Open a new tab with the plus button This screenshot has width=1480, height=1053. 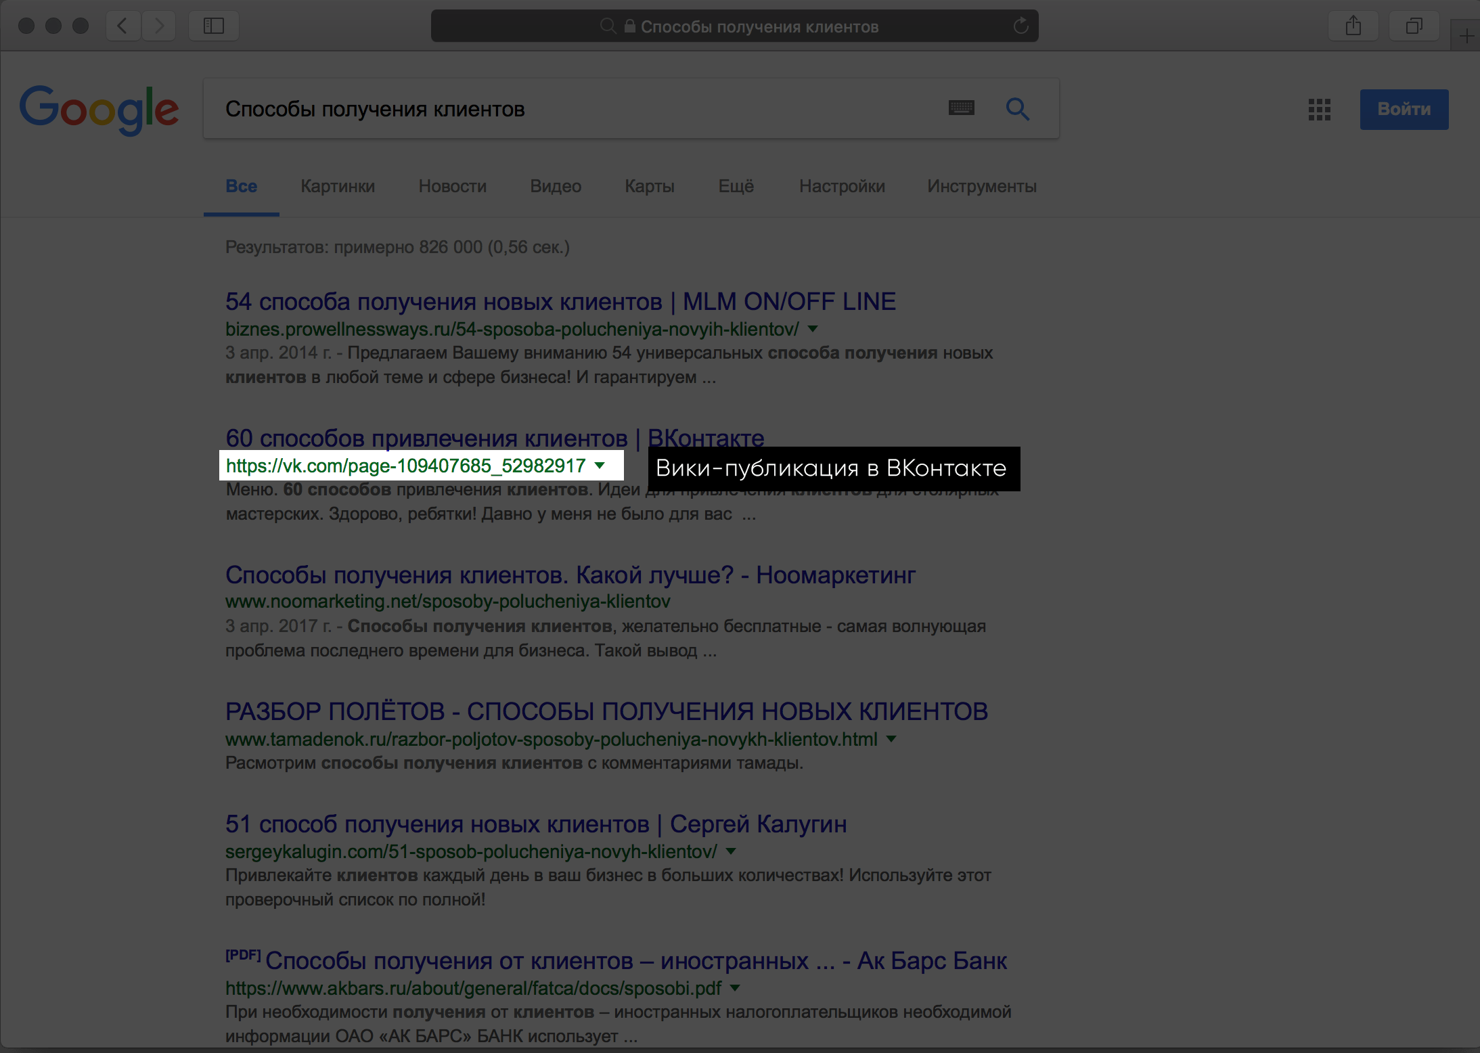point(1466,35)
